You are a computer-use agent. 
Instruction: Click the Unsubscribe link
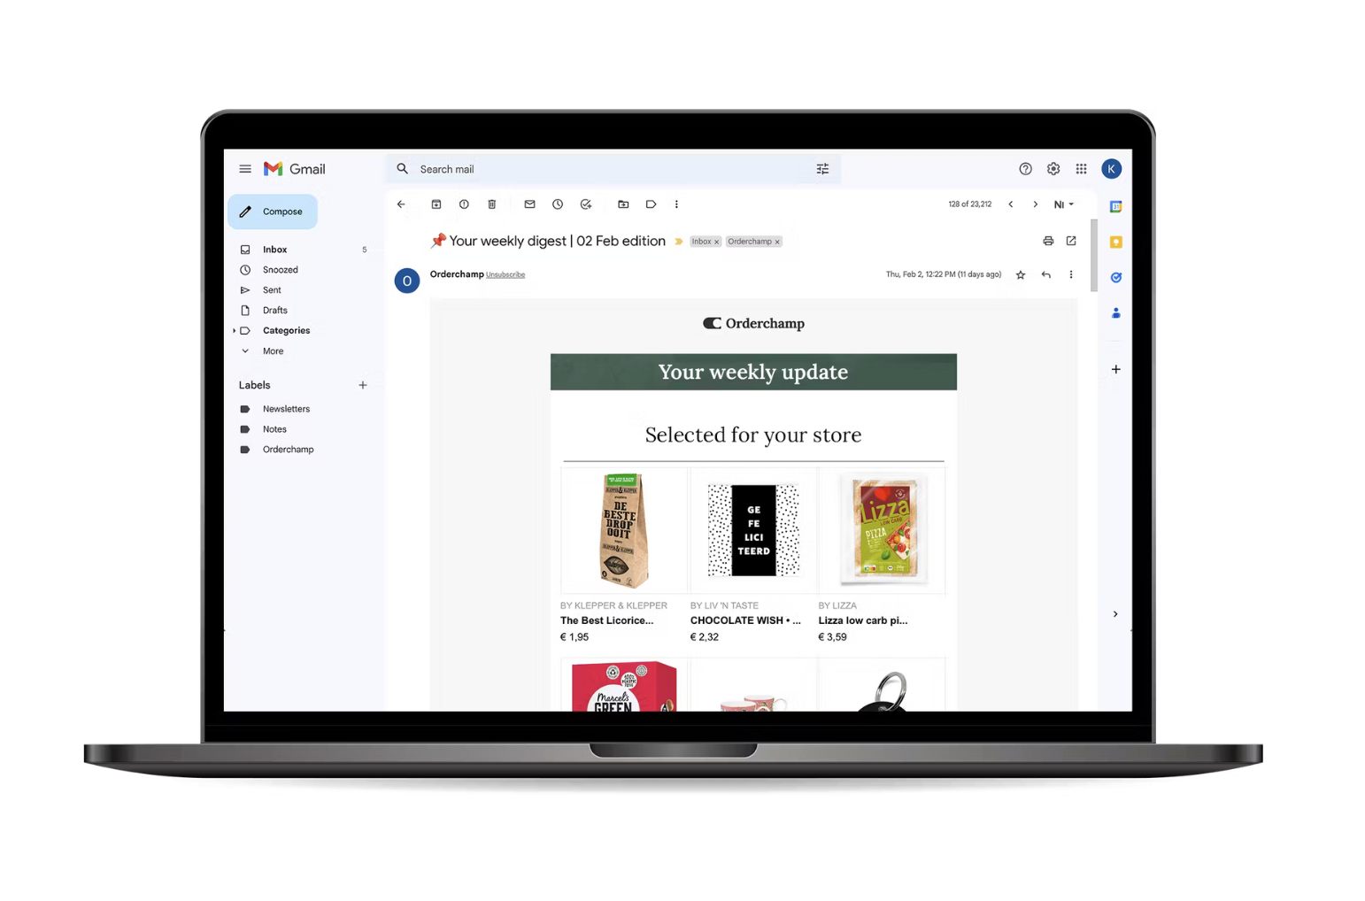(505, 275)
